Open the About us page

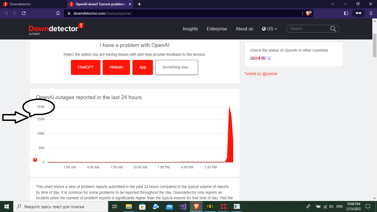click(x=244, y=29)
